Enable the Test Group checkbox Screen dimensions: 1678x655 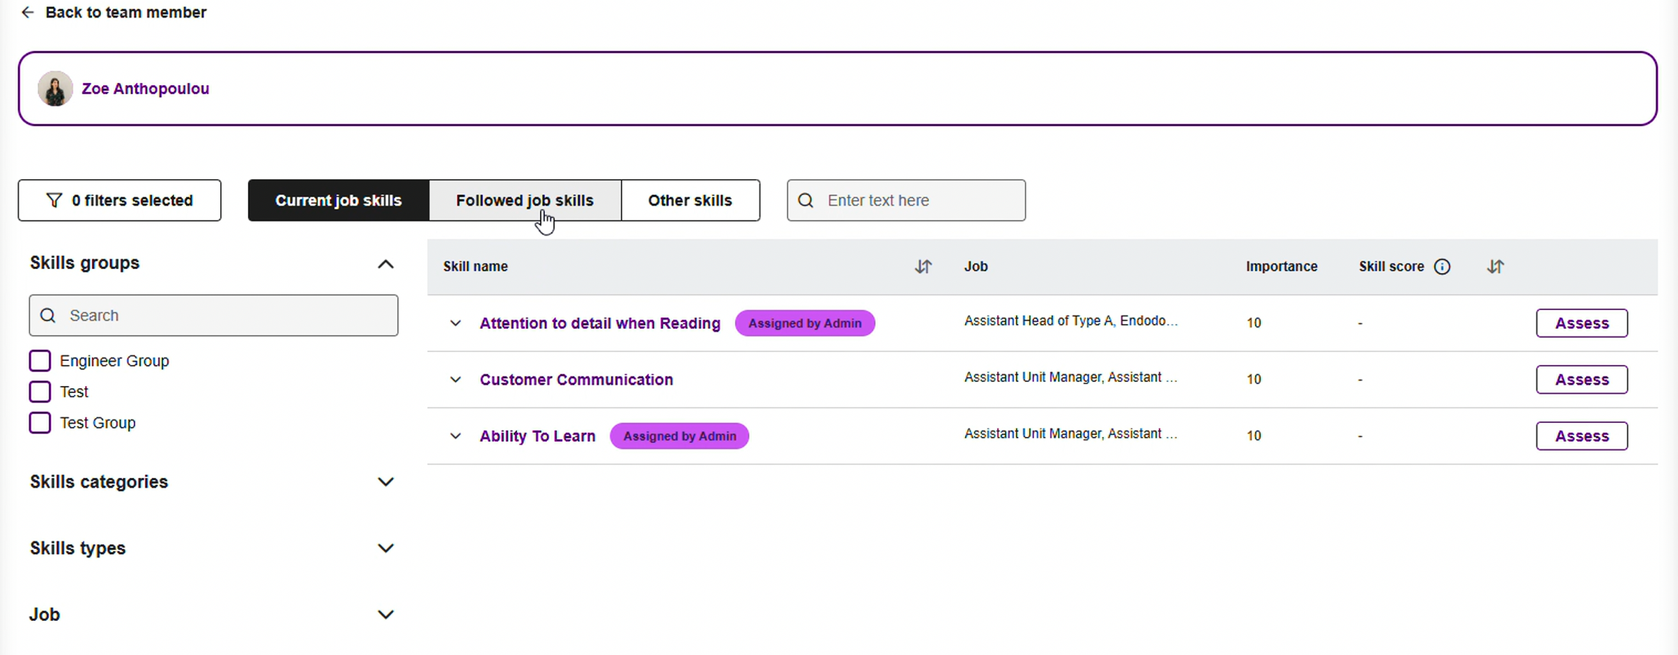pyautogui.click(x=40, y=423)
